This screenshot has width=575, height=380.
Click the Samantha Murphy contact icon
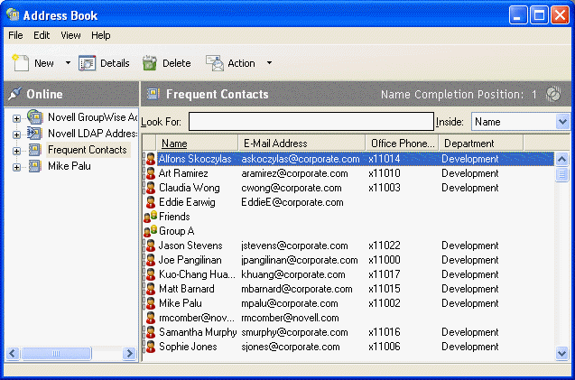(151, 332)
